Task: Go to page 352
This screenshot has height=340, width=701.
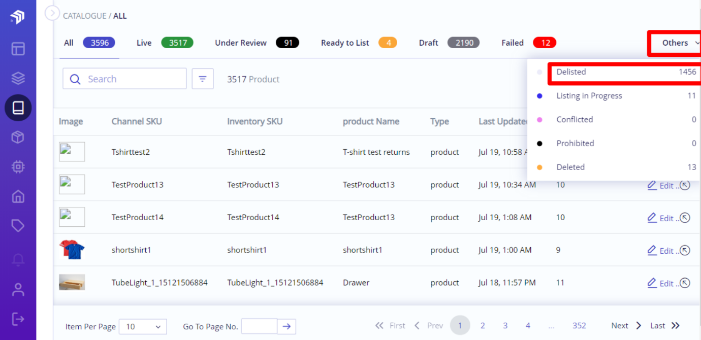Action: tap(579, 326)
